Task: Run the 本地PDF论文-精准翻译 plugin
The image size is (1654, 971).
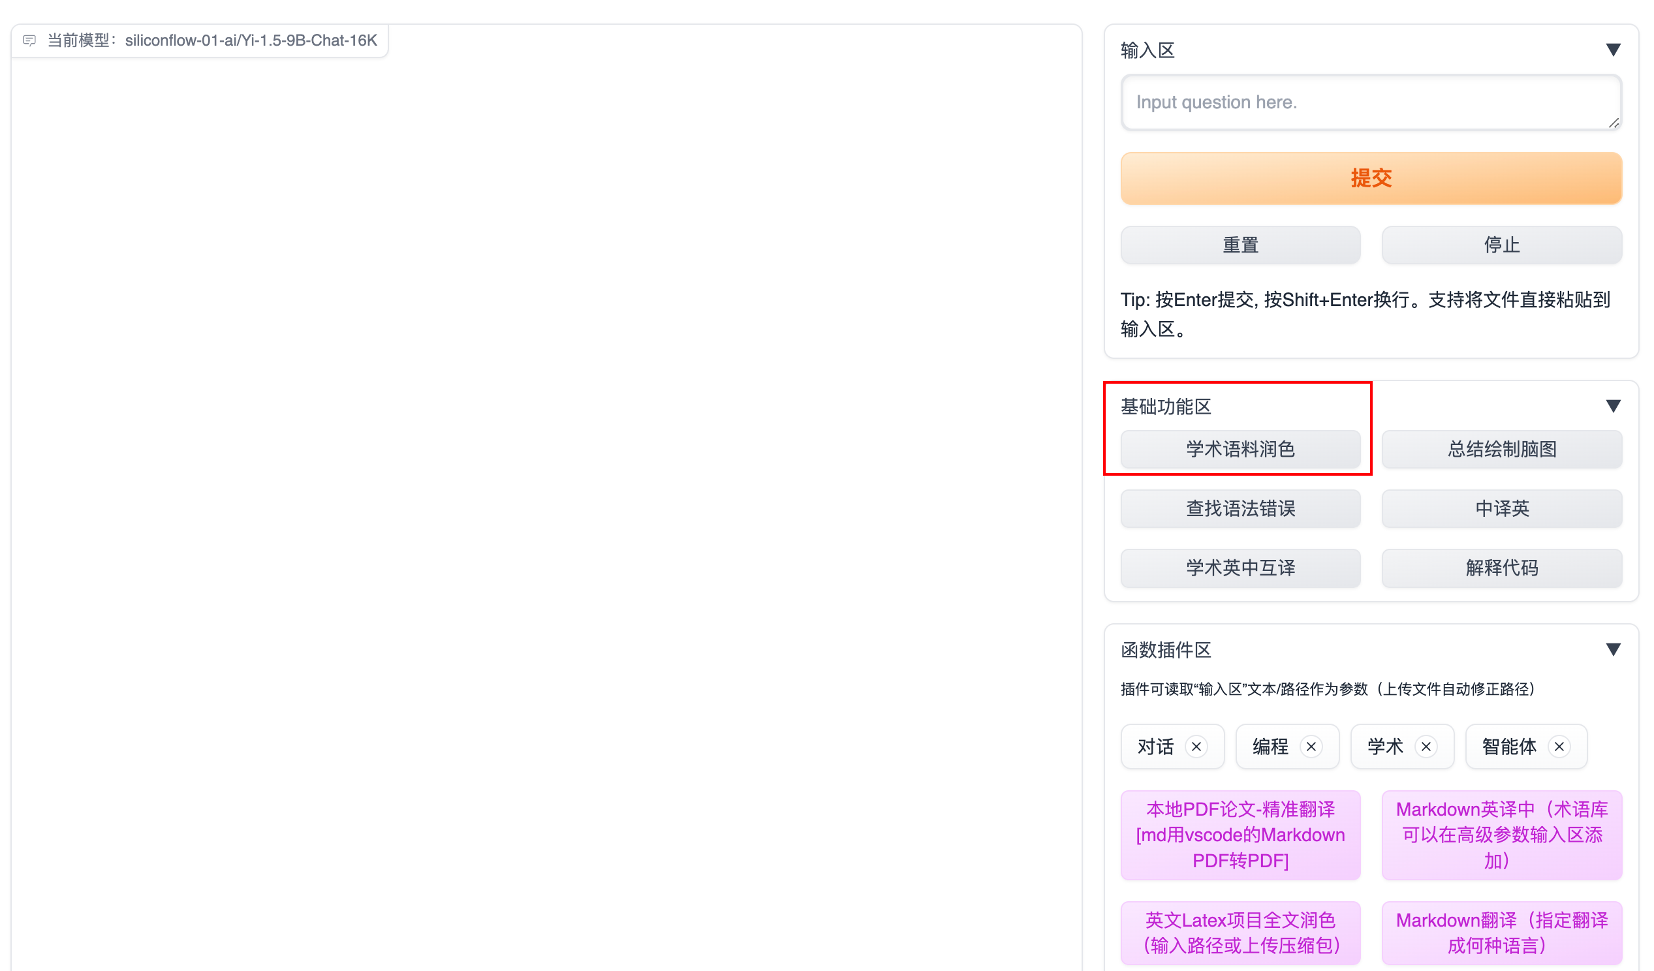Action: click(x=1240, y=835)
